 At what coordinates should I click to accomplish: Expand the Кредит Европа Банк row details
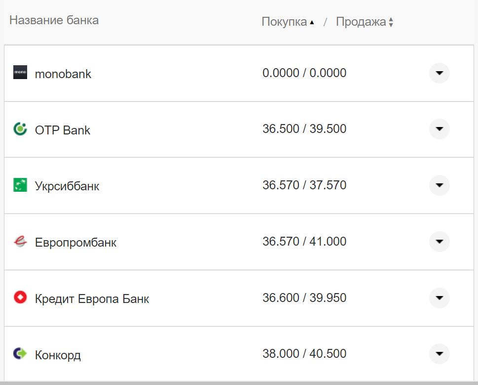click(439, 298)
